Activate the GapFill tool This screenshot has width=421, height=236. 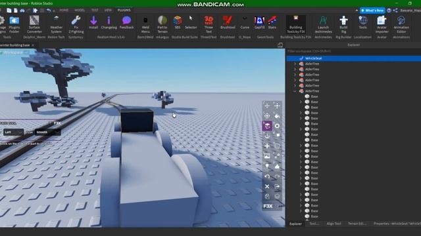[259, 22]
